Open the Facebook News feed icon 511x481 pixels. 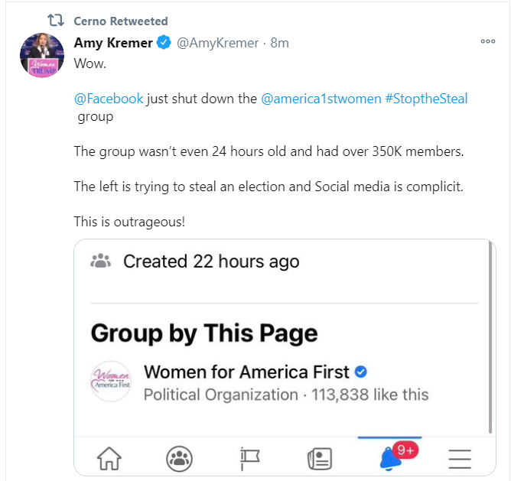[319, 458]
